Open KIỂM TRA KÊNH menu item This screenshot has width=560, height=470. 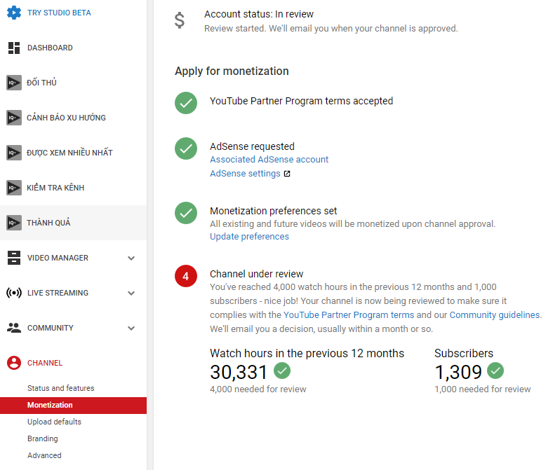click(55, 187)
